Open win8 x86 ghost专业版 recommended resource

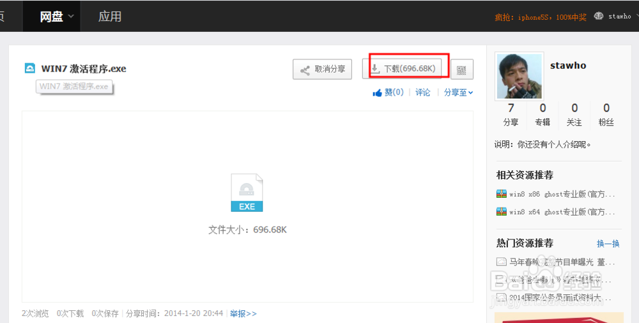[x=562, y=194]
